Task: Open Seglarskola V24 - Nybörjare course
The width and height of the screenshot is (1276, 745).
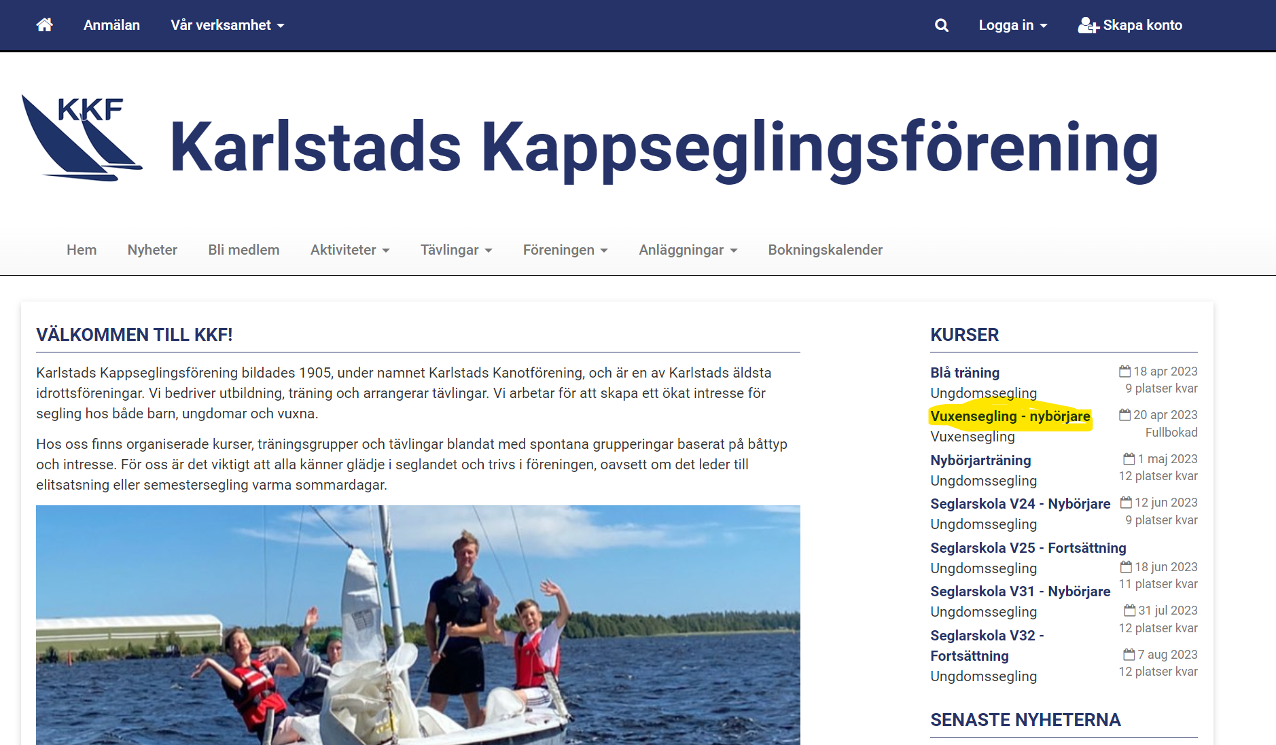Action: click(x=1021, y=504)
